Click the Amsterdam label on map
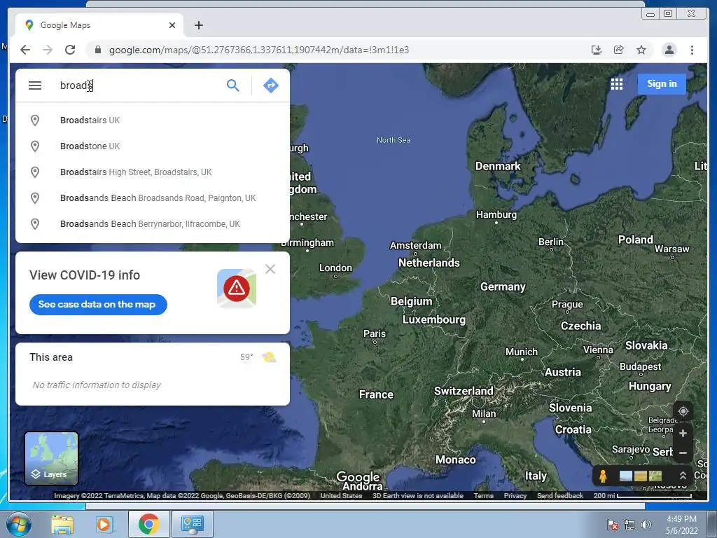The image size is (717, 538). [x=415, y=246]
